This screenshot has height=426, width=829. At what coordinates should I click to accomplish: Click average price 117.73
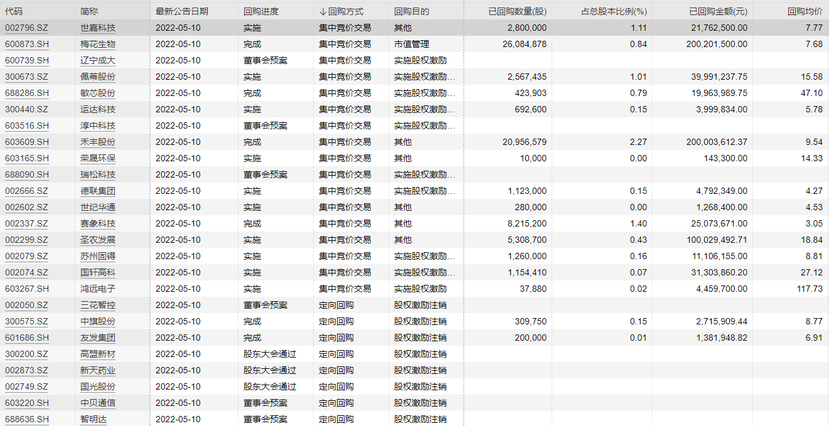[x=809, y=289]
